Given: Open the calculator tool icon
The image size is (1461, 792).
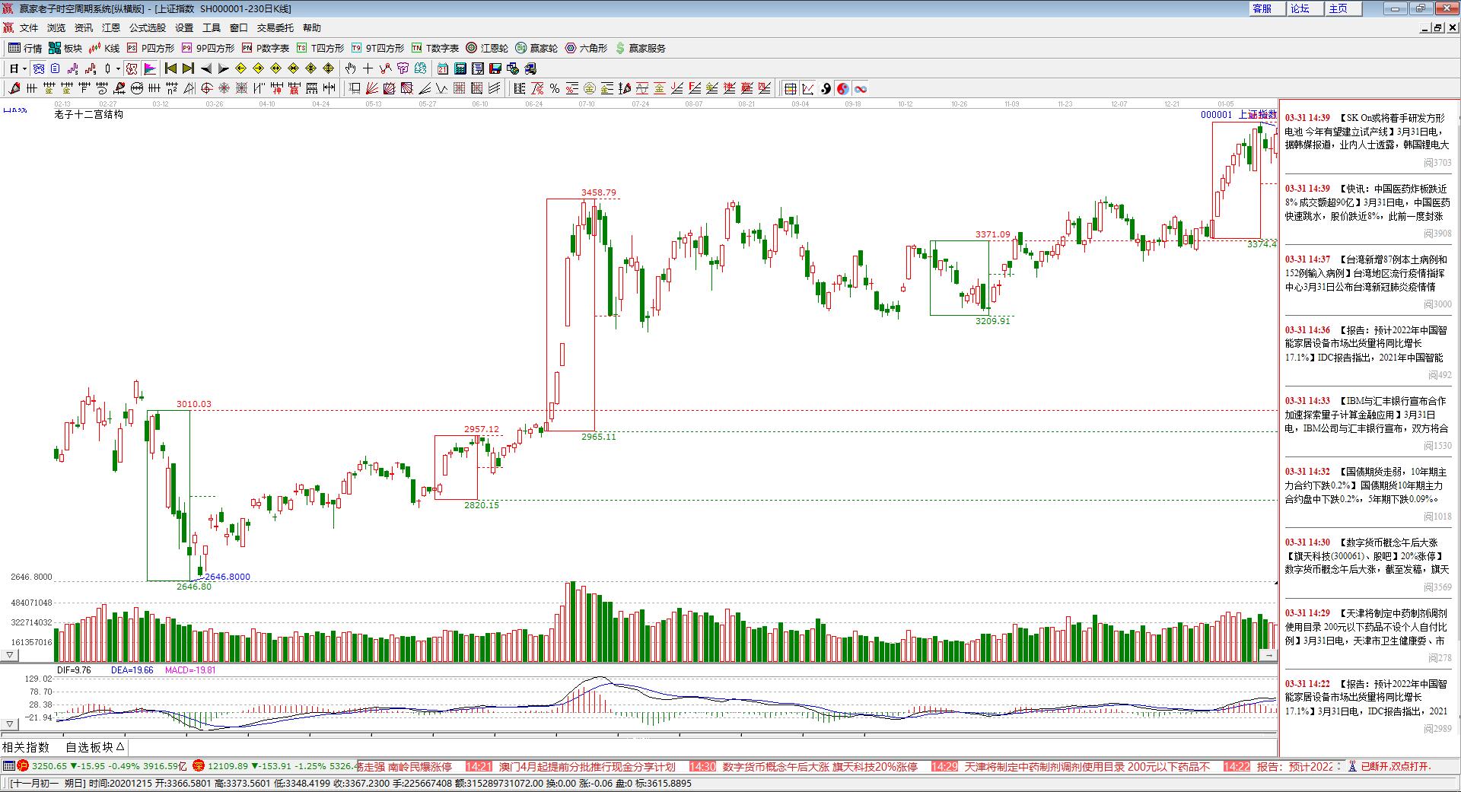Looking at the screenshot, I should point(460,68).
